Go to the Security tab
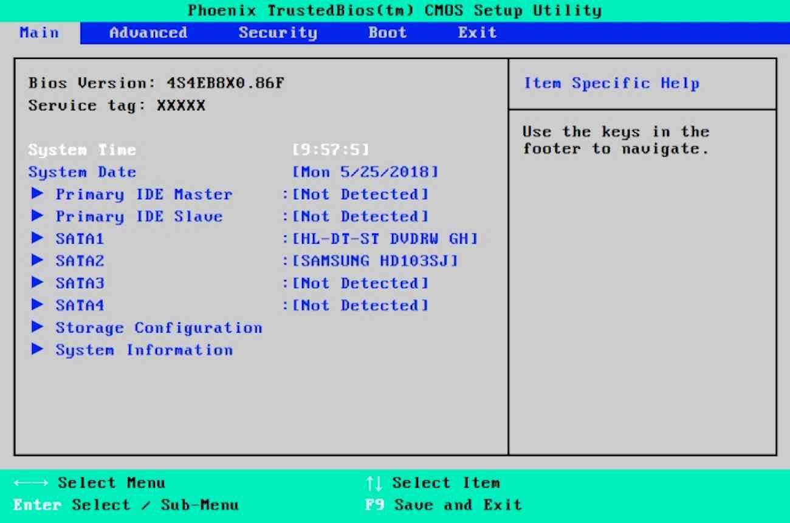The height and width of the screenshot is (523, 790). pyautogui.click(x=278, y=33)
